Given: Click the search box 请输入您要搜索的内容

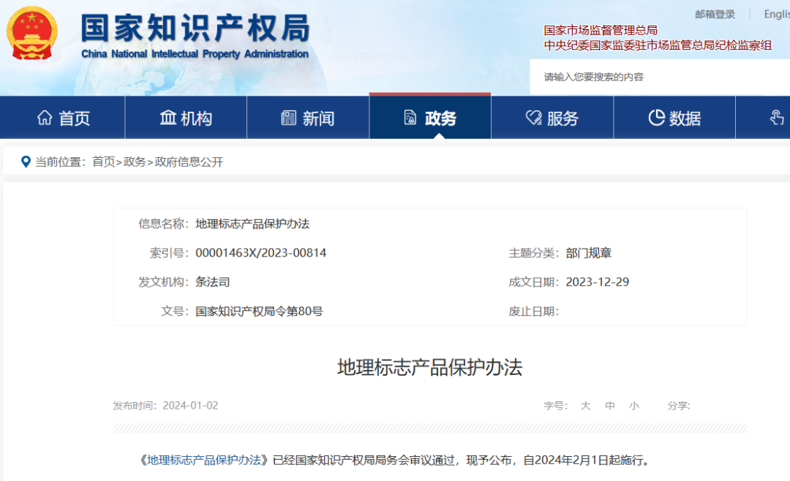Looking at the screenshot, I should point(660,77).
